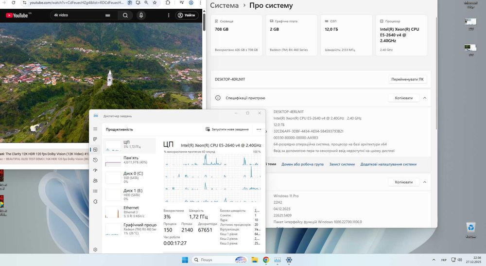
Task: Open the УКР language indicator in tray
Action: coord(444,260)
